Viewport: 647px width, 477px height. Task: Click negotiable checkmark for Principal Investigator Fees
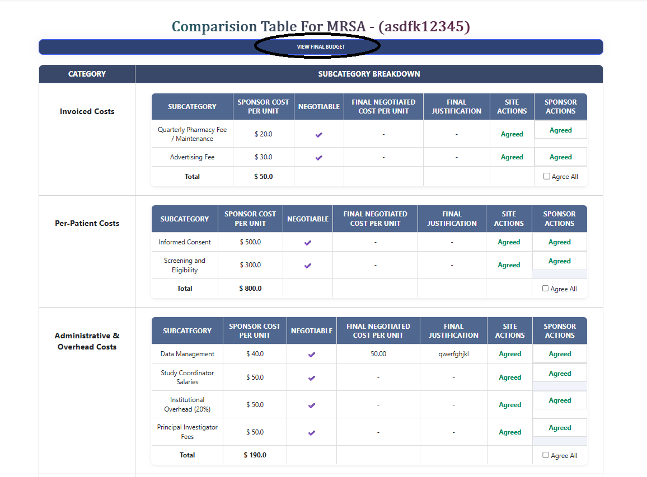pos(311,431)
